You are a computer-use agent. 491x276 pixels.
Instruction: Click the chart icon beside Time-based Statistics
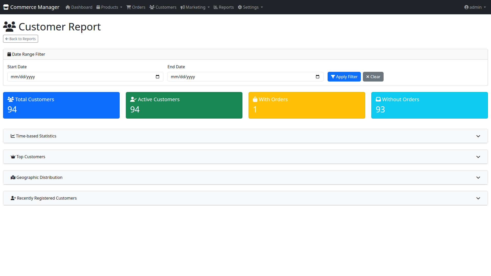pos(13,136)
